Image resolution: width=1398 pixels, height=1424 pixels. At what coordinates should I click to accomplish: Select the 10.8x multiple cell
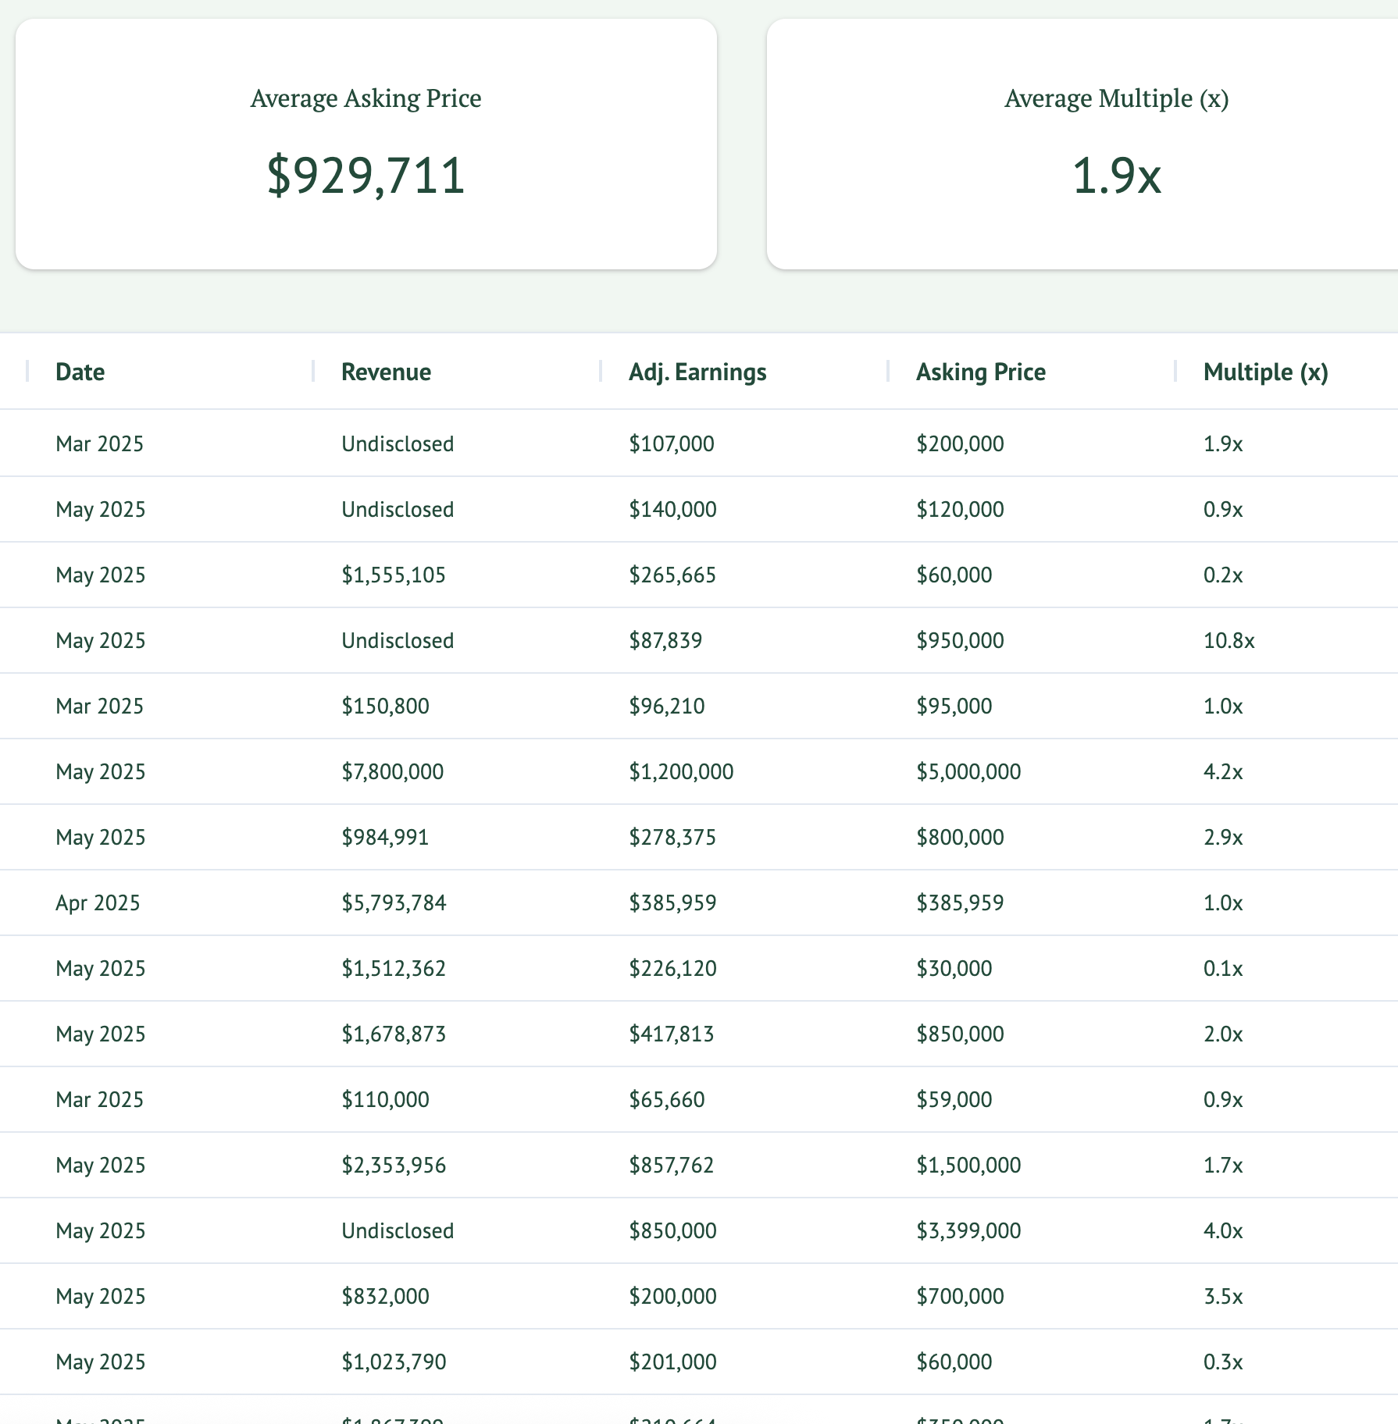1229,640
